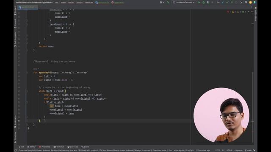Go to next highlighted error arrow
This screenshot has height=152, width=271.
coord(252,12)
